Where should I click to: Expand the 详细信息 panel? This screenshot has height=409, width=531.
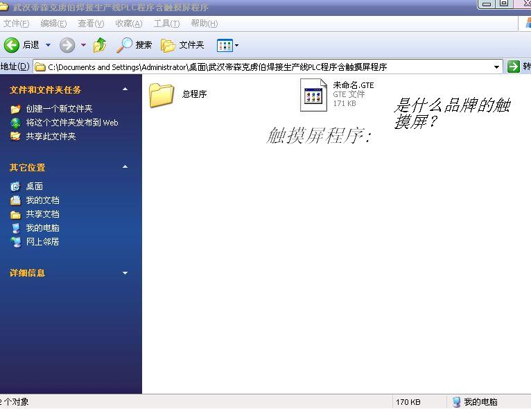(x=125, y=273)
